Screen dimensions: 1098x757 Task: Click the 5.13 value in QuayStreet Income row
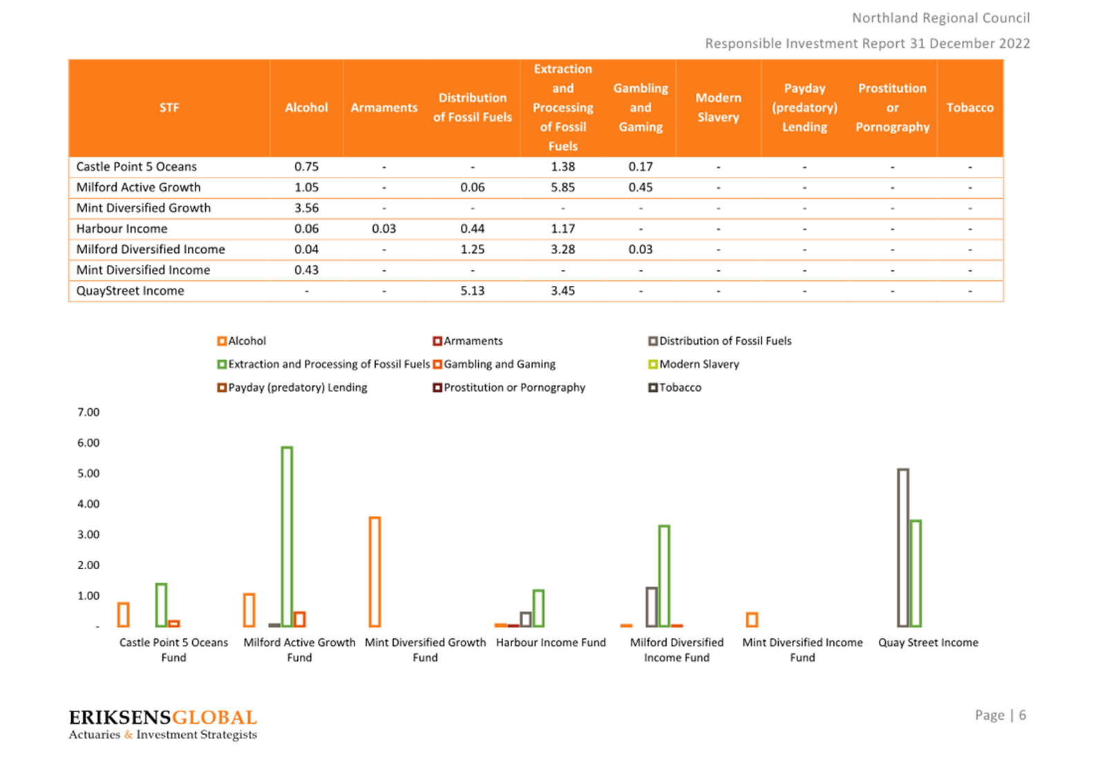tap(473, 291)
